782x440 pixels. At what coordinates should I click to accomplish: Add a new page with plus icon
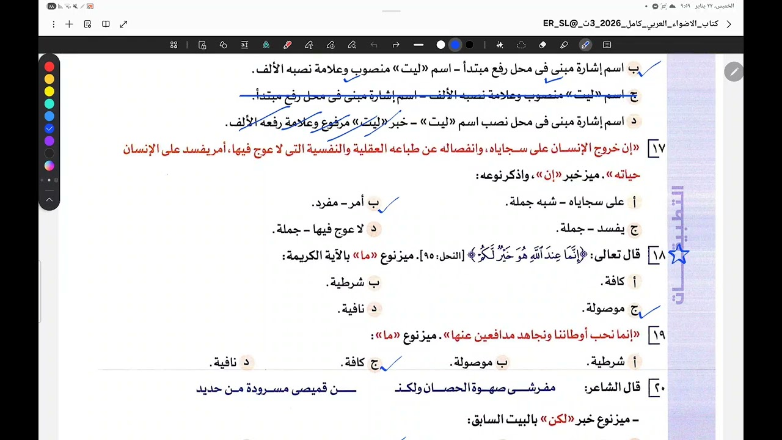(69, 24)
